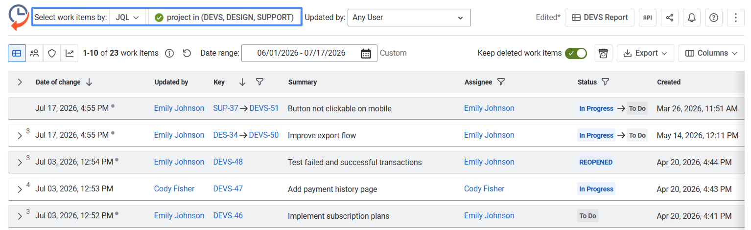The width and height of the screenshot is (751, 230).
Task: Expand the DEVS-48 row
Action: click(x=20, y=163)
